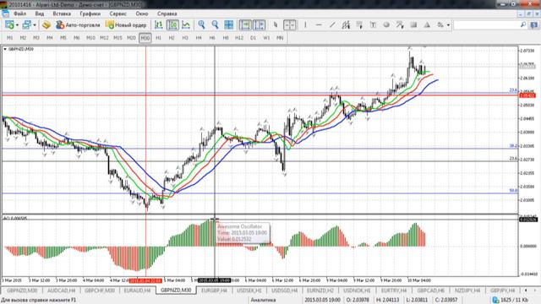Toggle the Chart Shift button
The width and height of the screenshot is (541, 304).
coord(260,24)
